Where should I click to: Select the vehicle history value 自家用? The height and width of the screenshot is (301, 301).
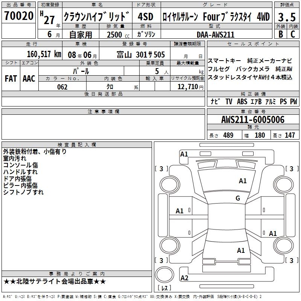pos(81,35)
